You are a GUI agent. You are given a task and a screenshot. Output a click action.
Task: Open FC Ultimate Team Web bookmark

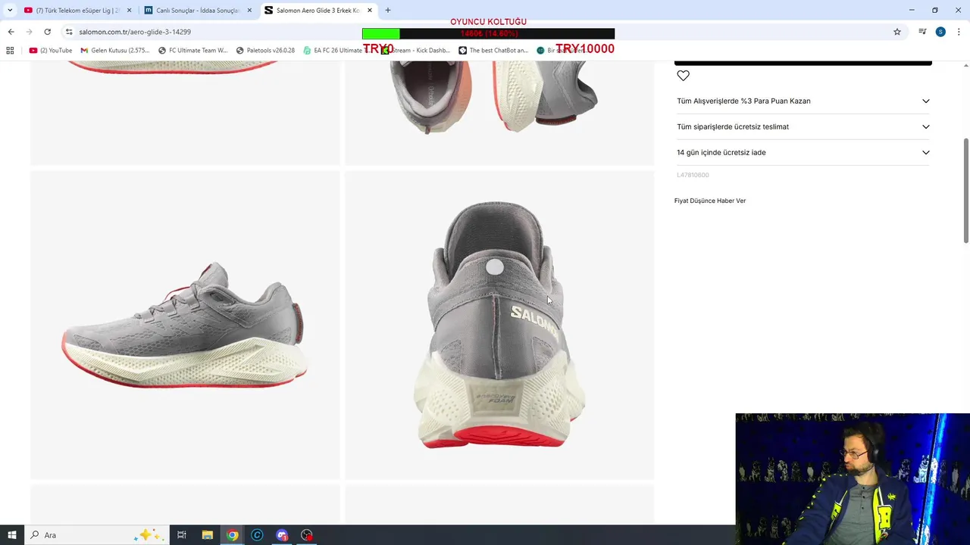click(193, 51)
